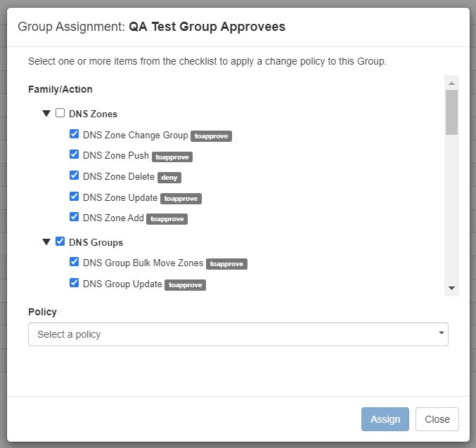This screenshot has width=476, height=448.
Task: Click the Assign button
Action: coord(385,419)
